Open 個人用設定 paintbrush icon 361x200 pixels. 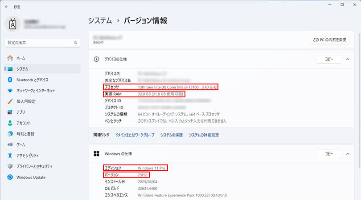(x=10, y=101)
